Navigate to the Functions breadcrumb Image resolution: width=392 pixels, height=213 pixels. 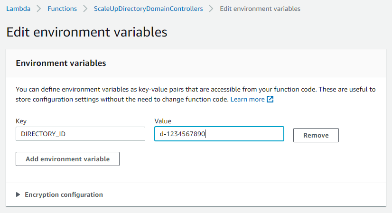point(62,9)
